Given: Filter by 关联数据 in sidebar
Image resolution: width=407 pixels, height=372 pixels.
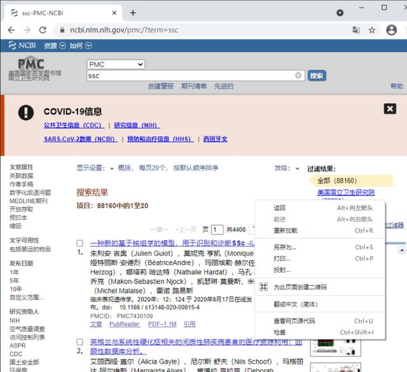Looking at the screenshot, I should pos(21,176).
